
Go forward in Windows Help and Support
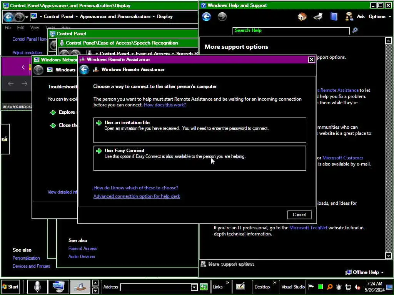click(x=222, y=17)
